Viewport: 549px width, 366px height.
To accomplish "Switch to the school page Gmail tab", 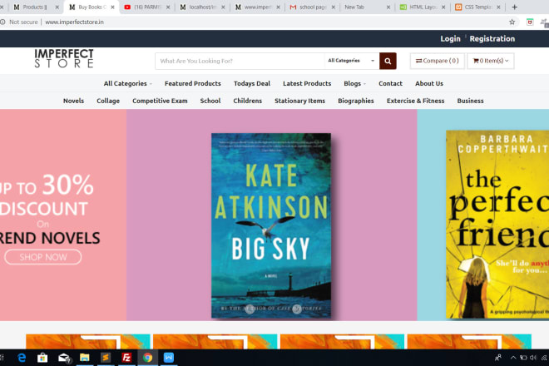I will point(312,7).
